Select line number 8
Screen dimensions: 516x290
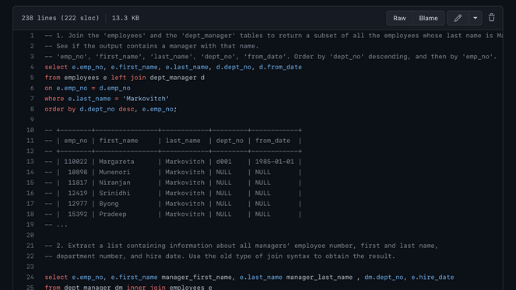click(32, 109)
